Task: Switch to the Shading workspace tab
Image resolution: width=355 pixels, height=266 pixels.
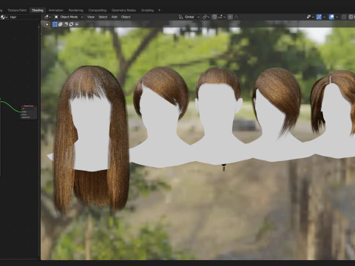Action: (38, 10)
